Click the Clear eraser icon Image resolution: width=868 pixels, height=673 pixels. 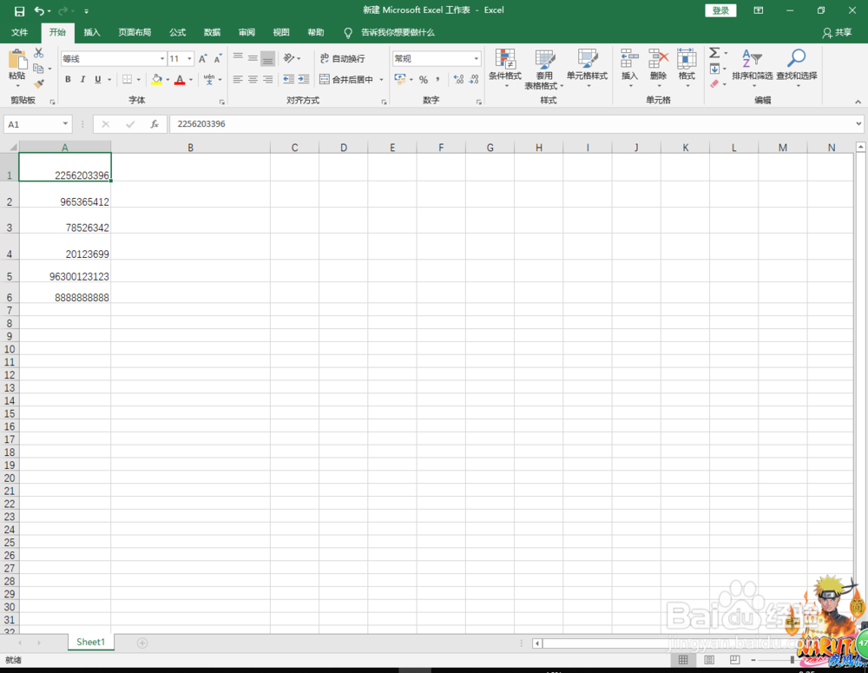tap(714, 83)
